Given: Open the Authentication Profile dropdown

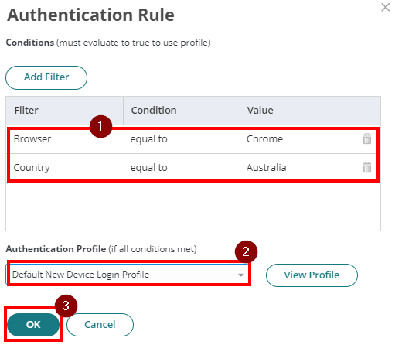Looking at the screenshot, I should 127,275.
